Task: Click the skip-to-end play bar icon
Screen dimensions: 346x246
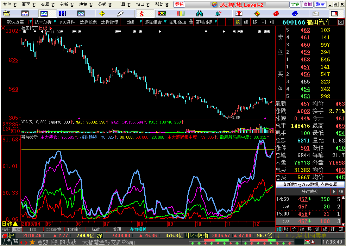Action: click(x=271, y=22)
